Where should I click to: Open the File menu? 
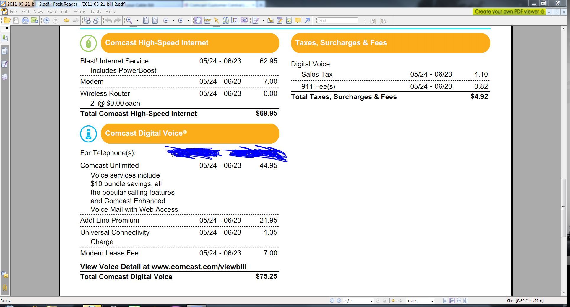(13, 12)
